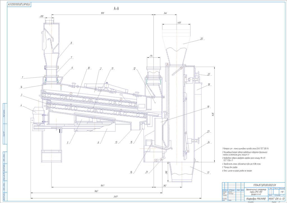The width and height of the screenshot is (287, 203).
Task: Click position callout number 3
Action: pyautogui.click(x=21, y=95)
